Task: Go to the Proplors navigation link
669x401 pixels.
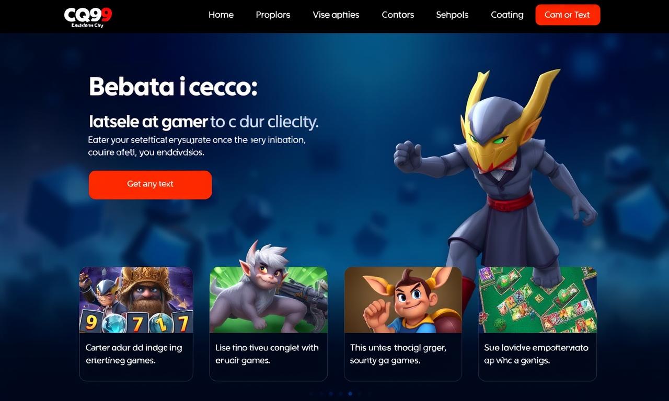Action: (x=273, y=15)
